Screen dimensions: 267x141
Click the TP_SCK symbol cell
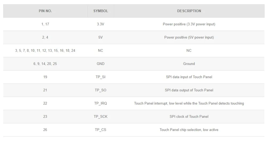click(101, 117)
